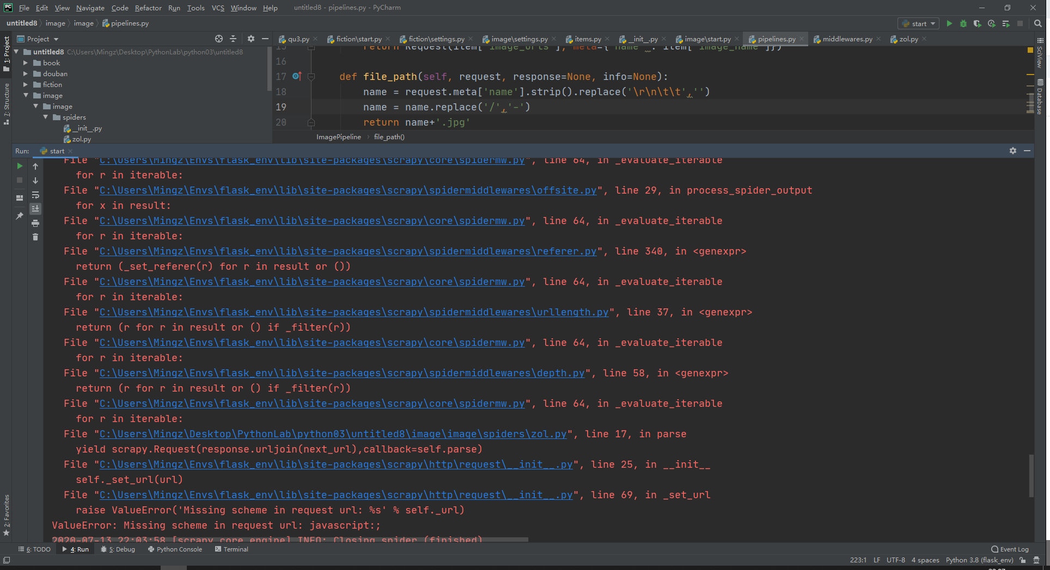The width and height of the screenshot is (1050, 570).
Task: Change the '4 spaces' indent setting
Action: (925, 560)
